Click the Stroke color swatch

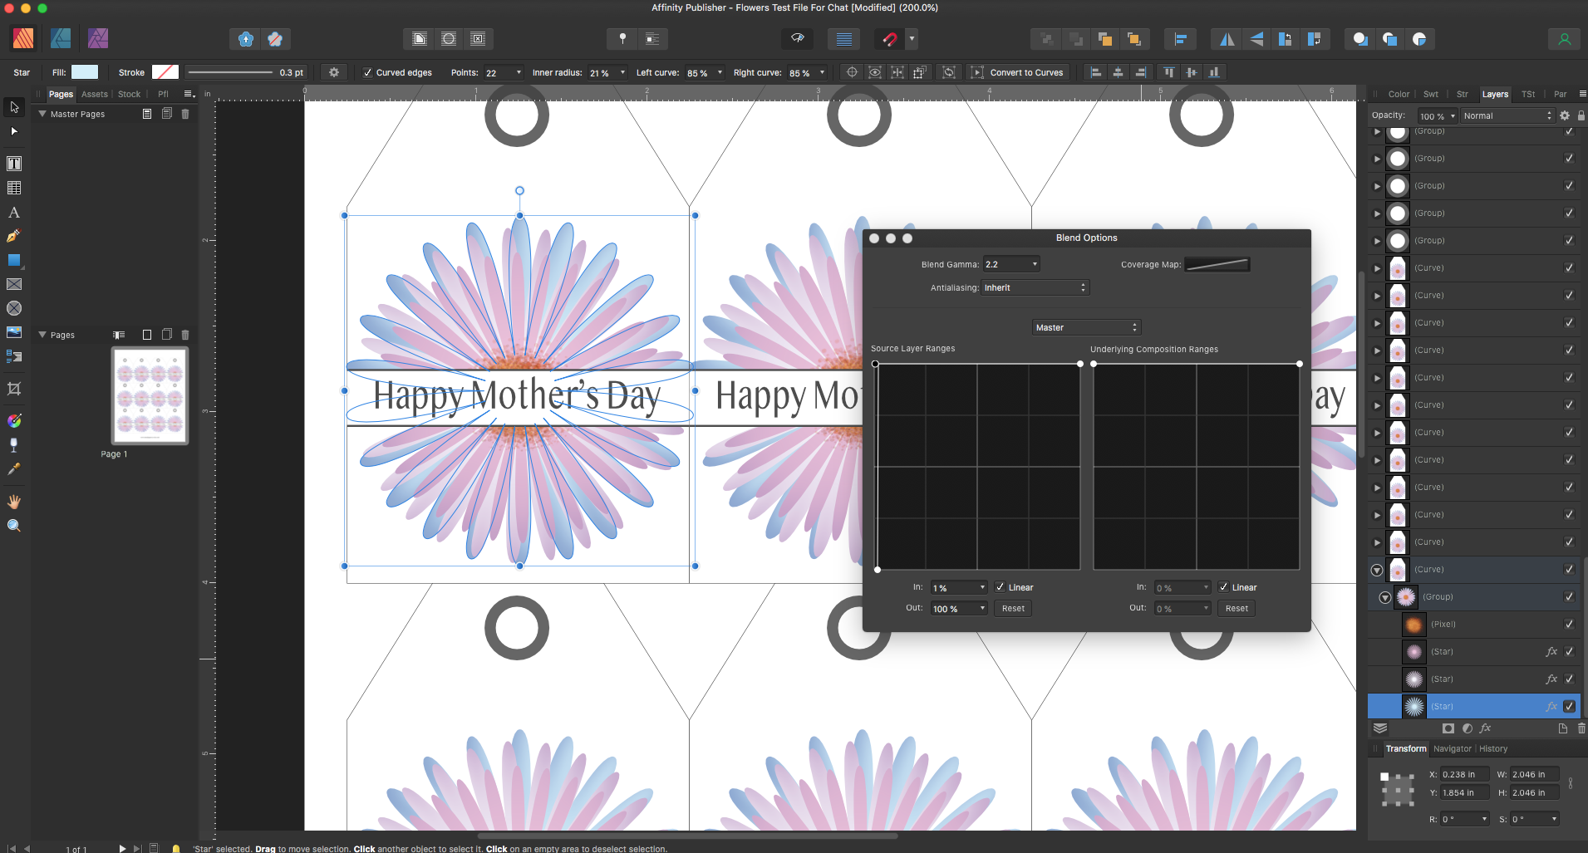pos(165,72)
